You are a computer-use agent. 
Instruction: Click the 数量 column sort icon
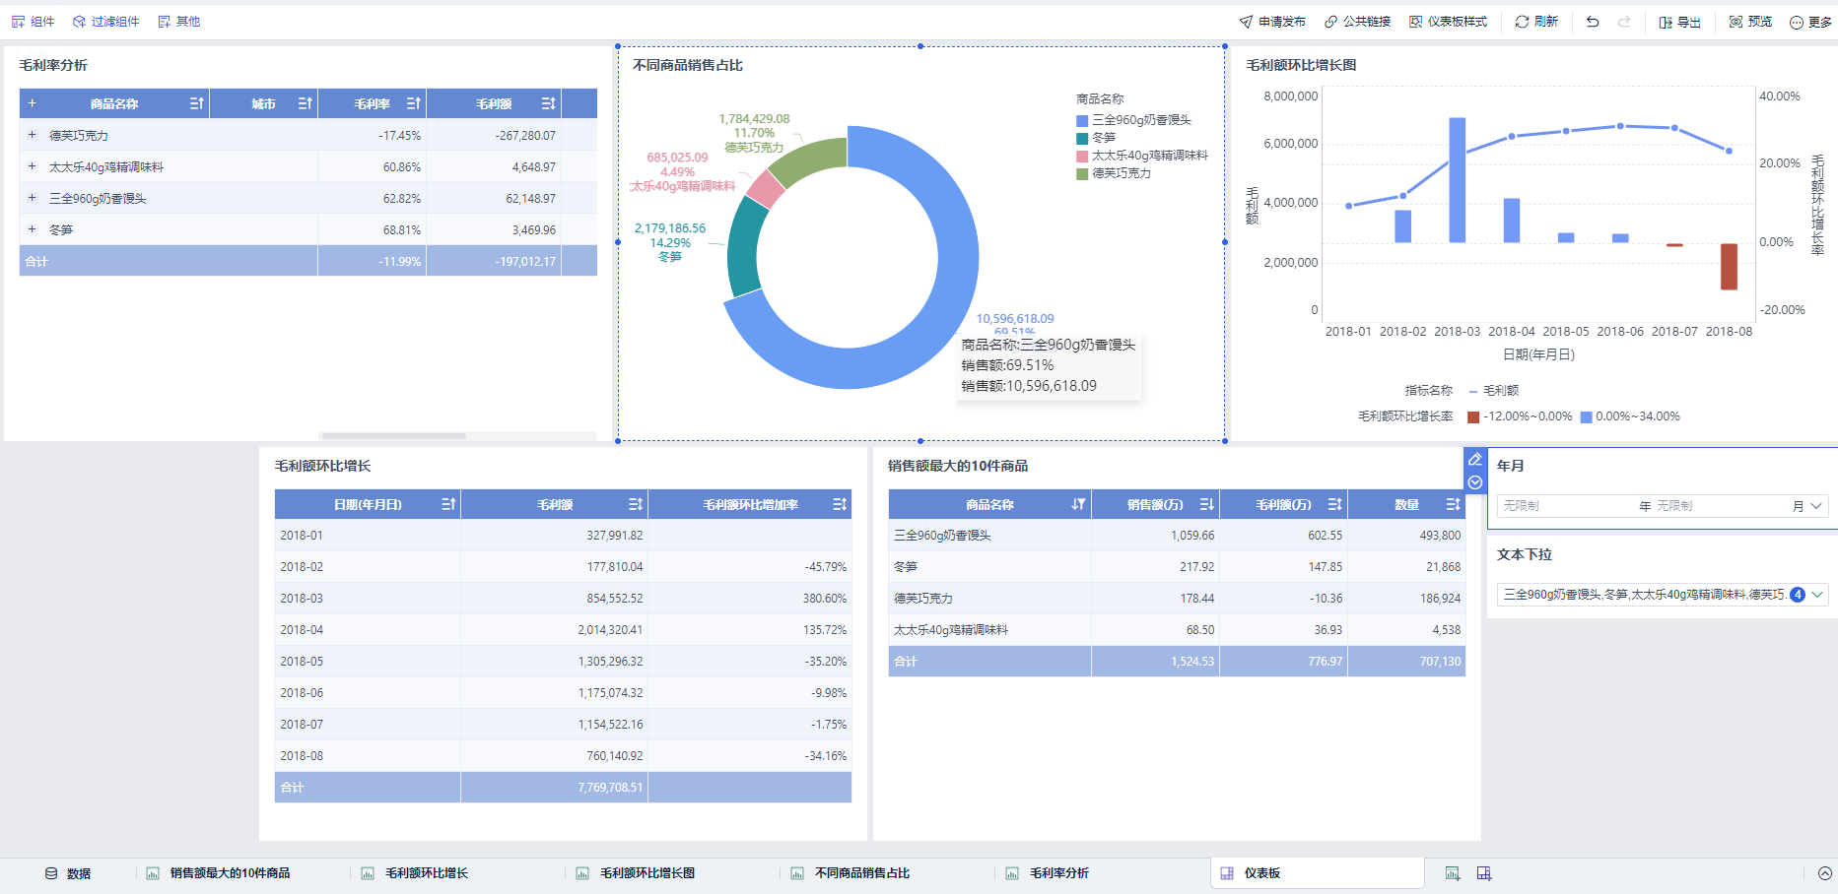[1454, 504]
